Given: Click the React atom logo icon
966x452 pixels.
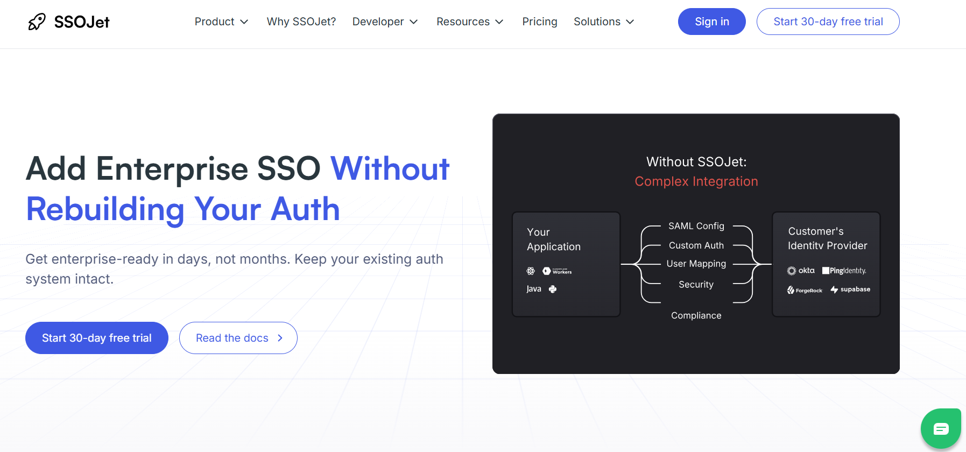Looking at the screenshot, I should 531,271.
